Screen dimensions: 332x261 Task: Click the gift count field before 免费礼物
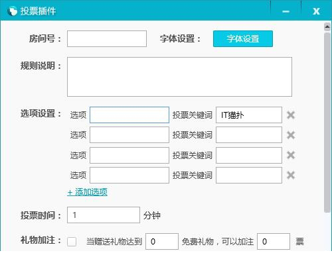pyautogui.click(x=162, y=242)
